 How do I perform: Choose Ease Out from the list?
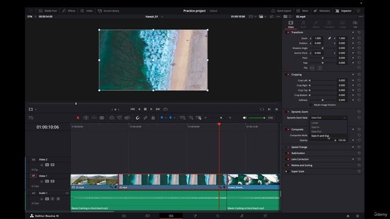328,131
